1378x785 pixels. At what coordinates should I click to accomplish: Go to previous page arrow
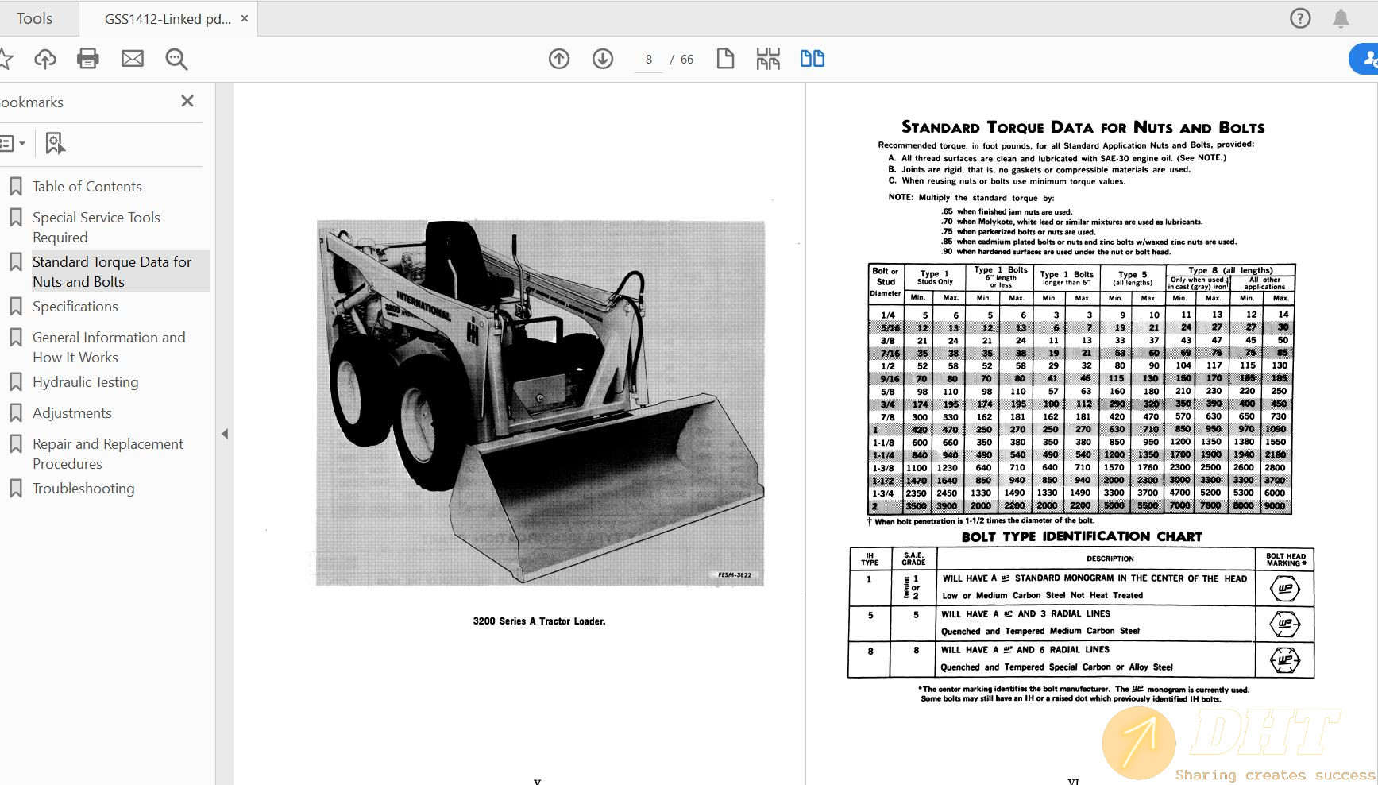[x=559, y=59]
